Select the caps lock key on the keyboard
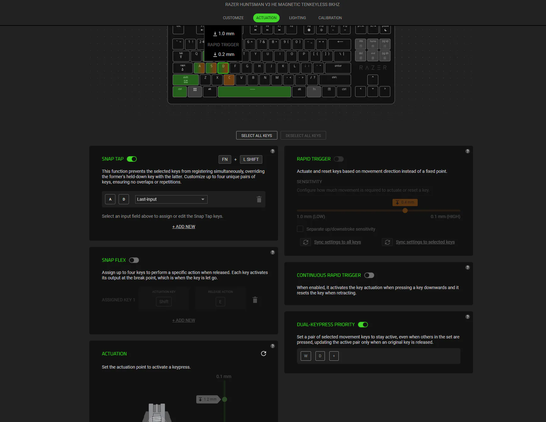This screenshot has height=422, width=546. coord(183,68)
